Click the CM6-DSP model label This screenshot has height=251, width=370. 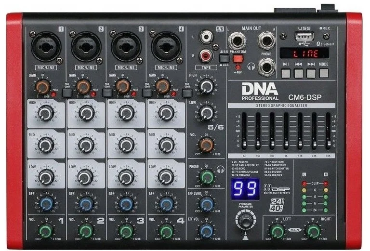pyautogui.click(x=304, y=97)
